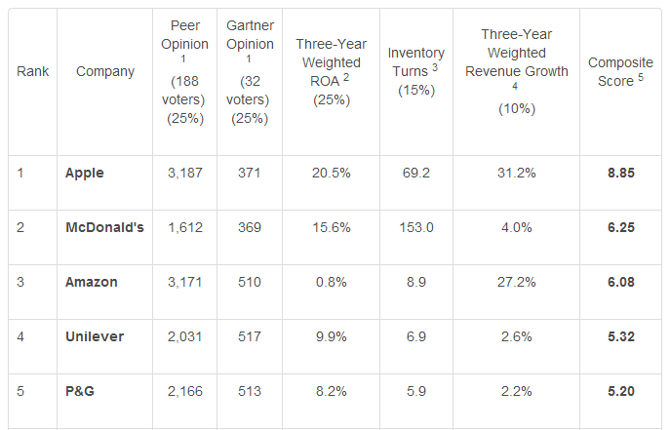Screen dimensions: 670x430
Task: Click Amazon's peer opinion value 3,171
Action: coord(184,282)
